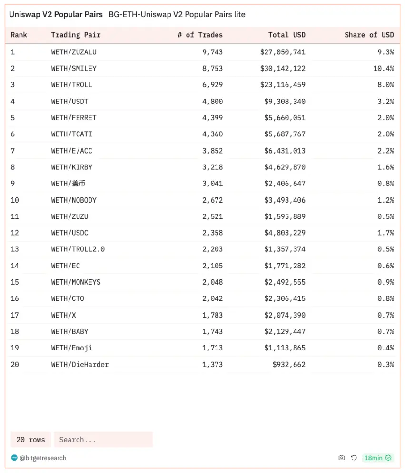Open the Uniswap V2 Popular Pairs title
The height and width of the screenshot is (473, 405).
(56, 15)
